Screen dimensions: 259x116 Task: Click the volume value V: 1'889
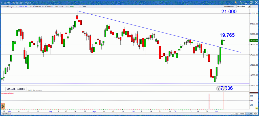pos(82,6)
